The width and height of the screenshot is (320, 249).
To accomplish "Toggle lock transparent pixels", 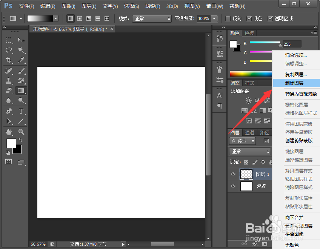I will 246,162.
